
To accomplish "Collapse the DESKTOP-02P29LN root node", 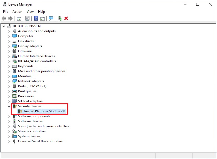I will pyautogui.click(x=4, y=26).
